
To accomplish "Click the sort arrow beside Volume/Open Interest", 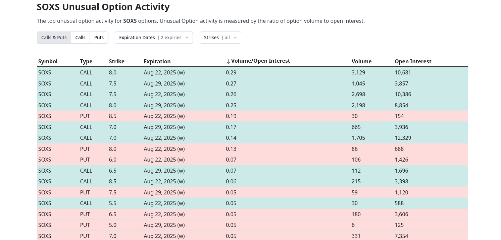I will (x=228, y=61).
